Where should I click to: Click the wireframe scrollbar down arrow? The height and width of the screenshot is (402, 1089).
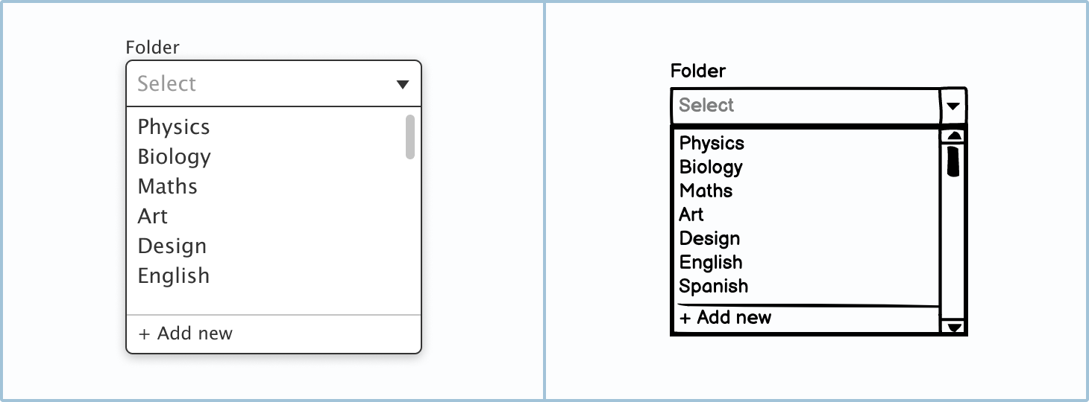(x=953, y=327)
